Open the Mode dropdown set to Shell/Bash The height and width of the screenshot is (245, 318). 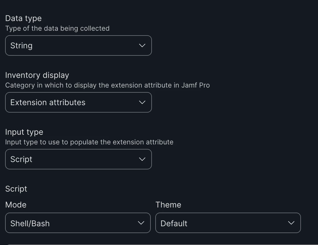tap(78, 223)
